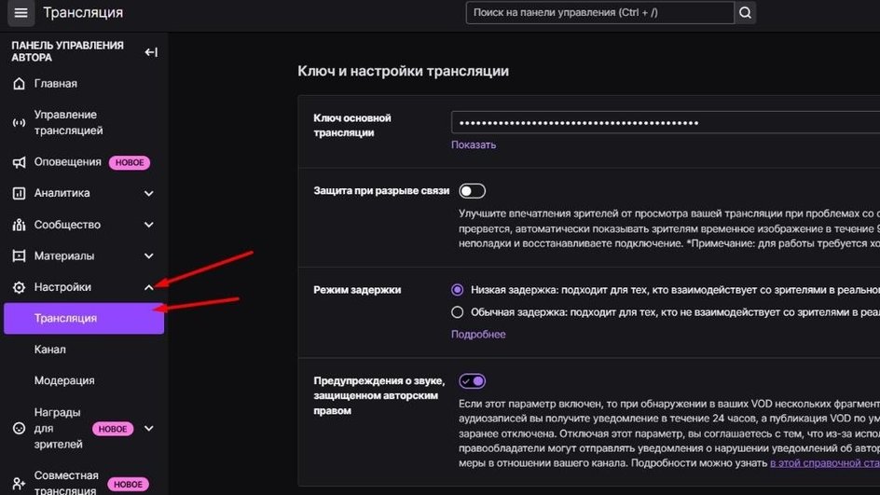Collapse the creator dashboard sidebar

click(x=151, y=52)
